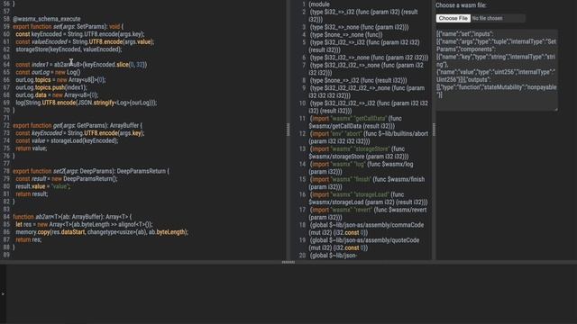Click line 60 'const keyEncoded' statement
The image size is (577, 324).
80,34
